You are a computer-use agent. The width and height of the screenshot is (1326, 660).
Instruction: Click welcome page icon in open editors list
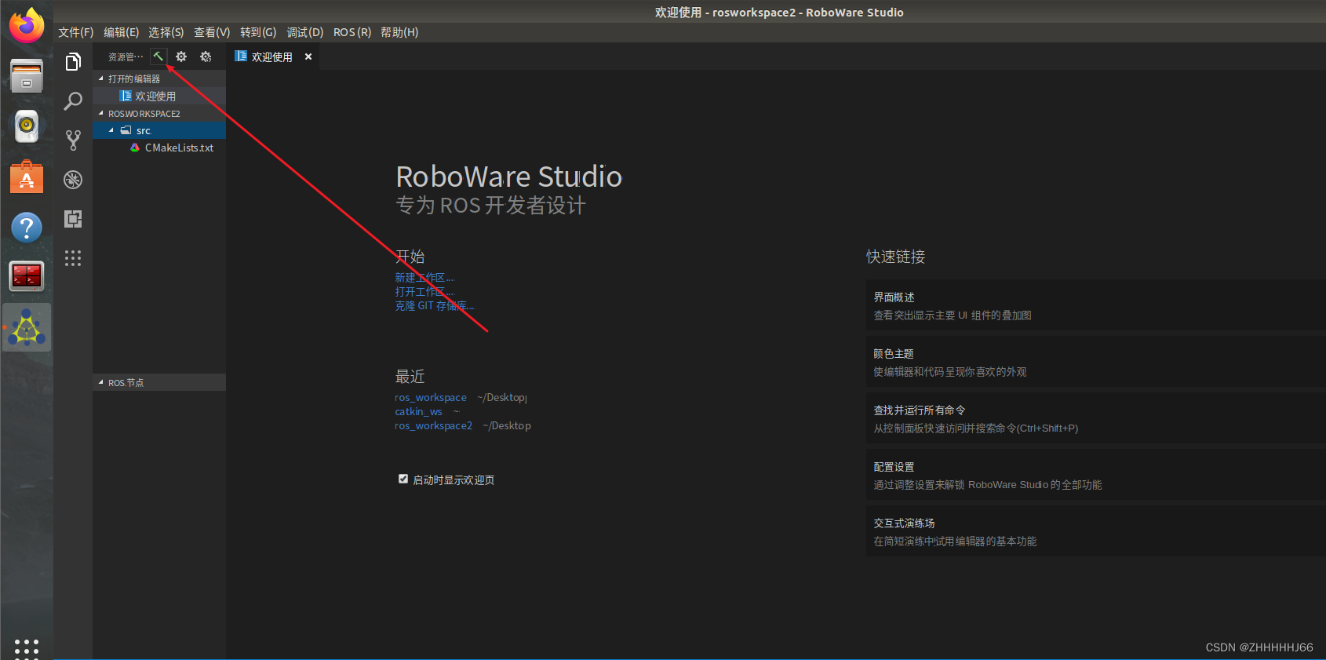[126, 96]
